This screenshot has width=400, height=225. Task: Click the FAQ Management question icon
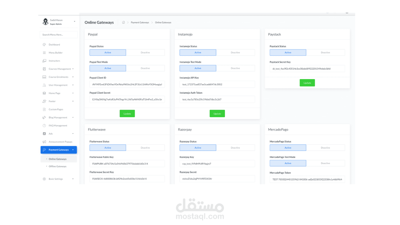44,125
